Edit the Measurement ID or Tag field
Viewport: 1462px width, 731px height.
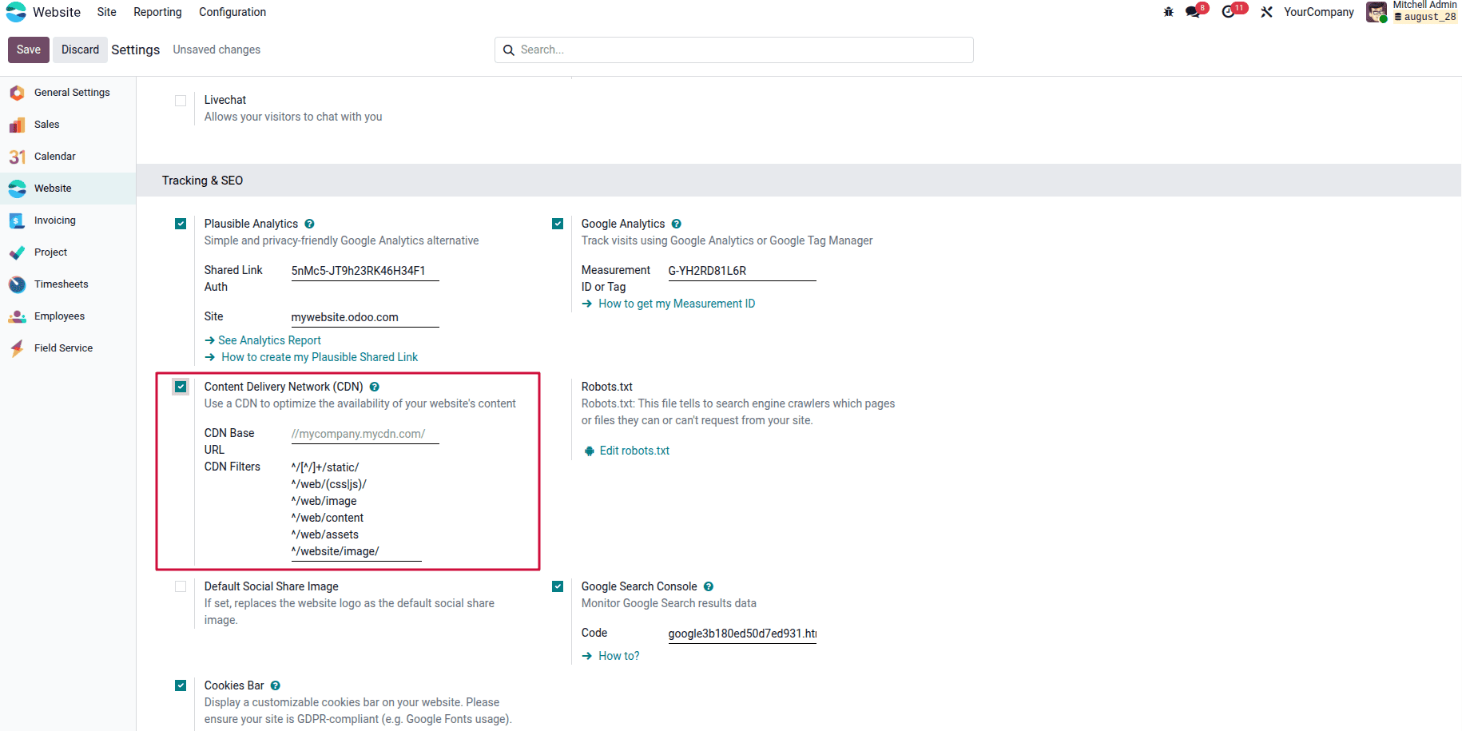pyautogui.click(x=742, y=271)
